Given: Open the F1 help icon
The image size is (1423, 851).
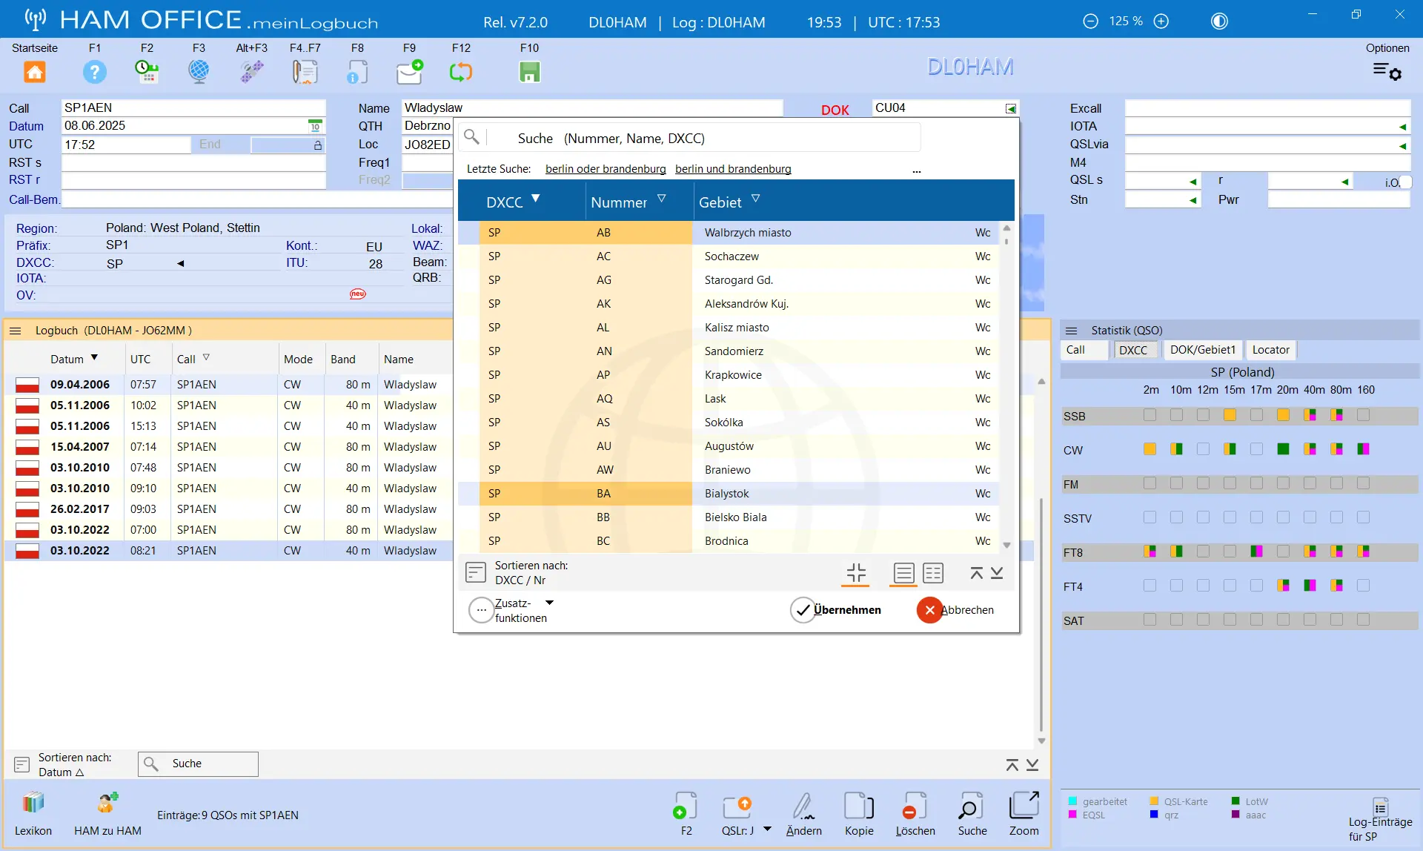Looking at the screenshot, I should click(95, 72).
